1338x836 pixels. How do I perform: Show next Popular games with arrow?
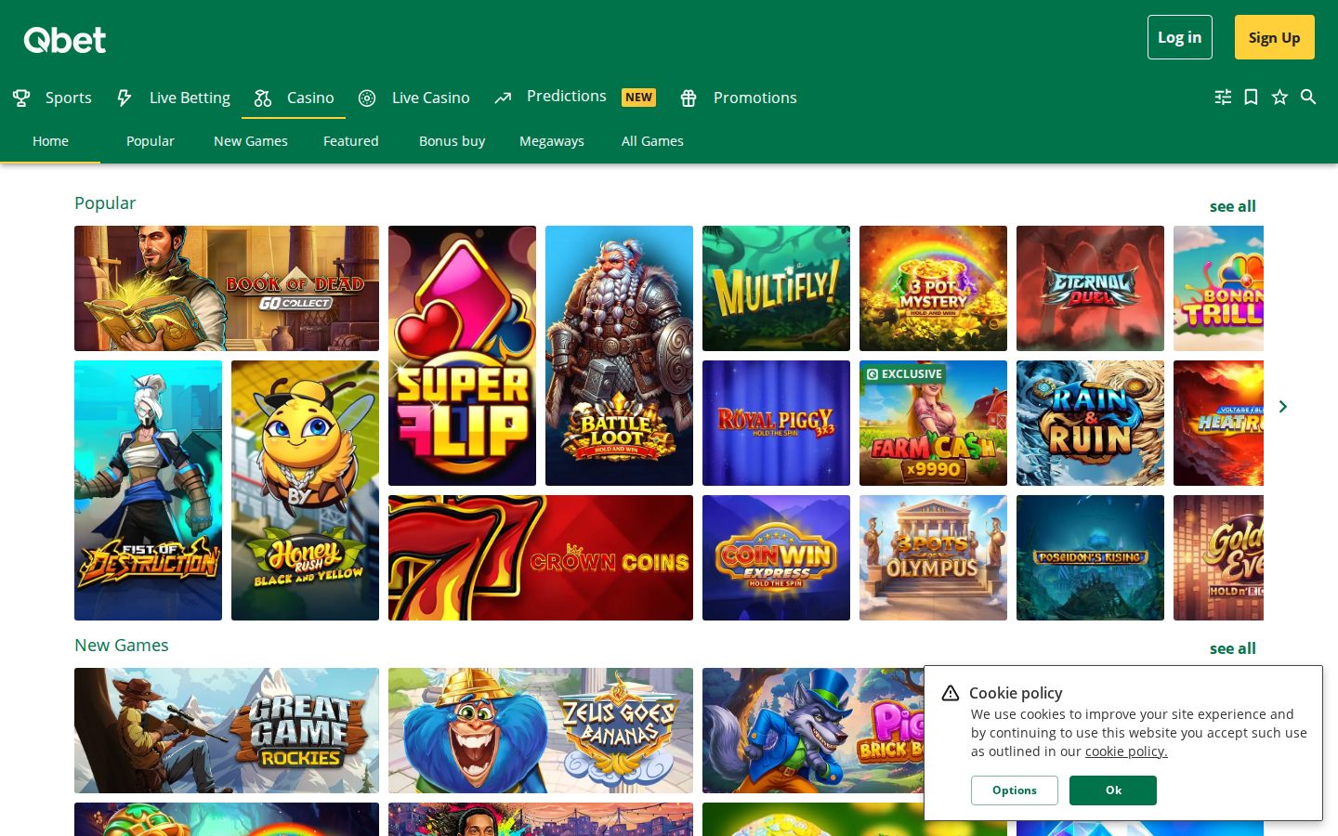[1283, 407]
